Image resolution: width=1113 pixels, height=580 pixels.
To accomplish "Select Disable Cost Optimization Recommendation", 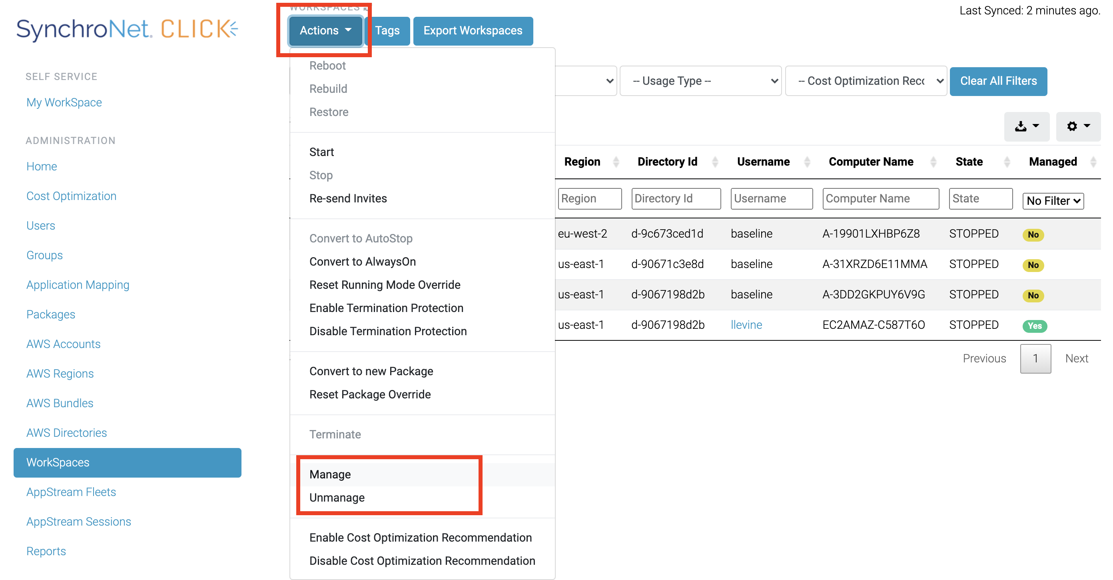I will (422, 560).
